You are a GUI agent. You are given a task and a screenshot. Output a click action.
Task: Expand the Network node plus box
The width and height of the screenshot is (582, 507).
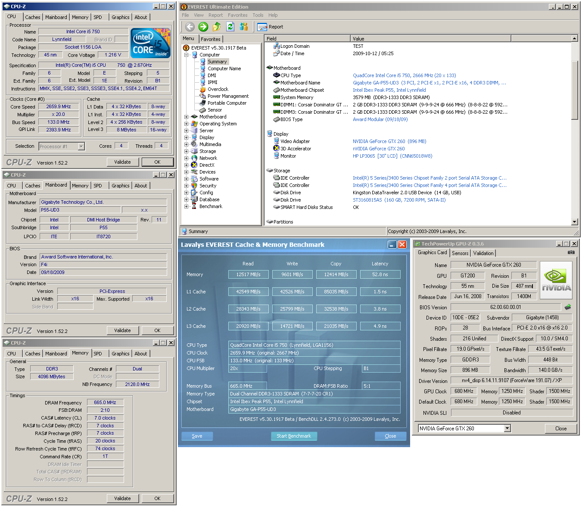click(187, 158)
